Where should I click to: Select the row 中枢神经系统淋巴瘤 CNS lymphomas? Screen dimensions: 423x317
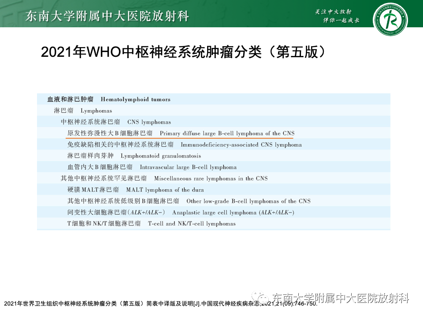pyautogui.click(x=214, y=122)
